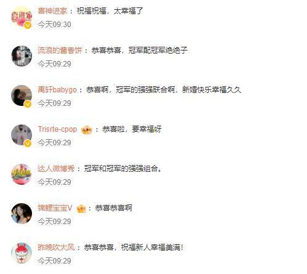Visit the 喜神进家 username link
This screenshot has width=307, height=274.
pyautogui.click(x=52, y=11)
